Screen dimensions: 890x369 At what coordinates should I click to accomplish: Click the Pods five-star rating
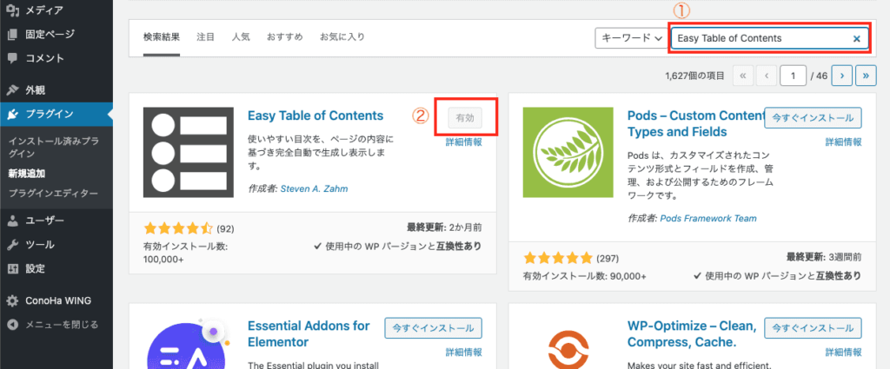558,259
